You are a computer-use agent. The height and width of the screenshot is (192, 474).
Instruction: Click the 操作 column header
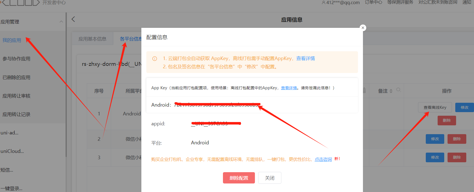coord(447,91)
